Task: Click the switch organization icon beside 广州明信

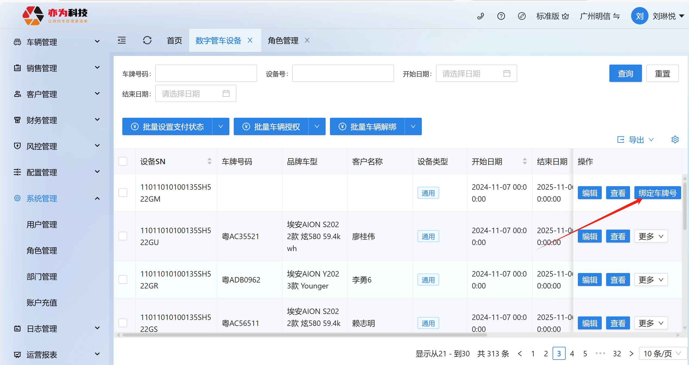Action: (616, 16)
